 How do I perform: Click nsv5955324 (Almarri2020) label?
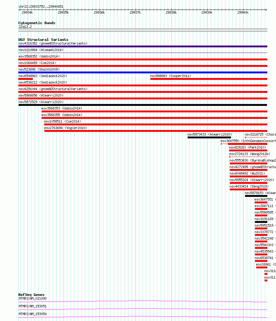252,180
